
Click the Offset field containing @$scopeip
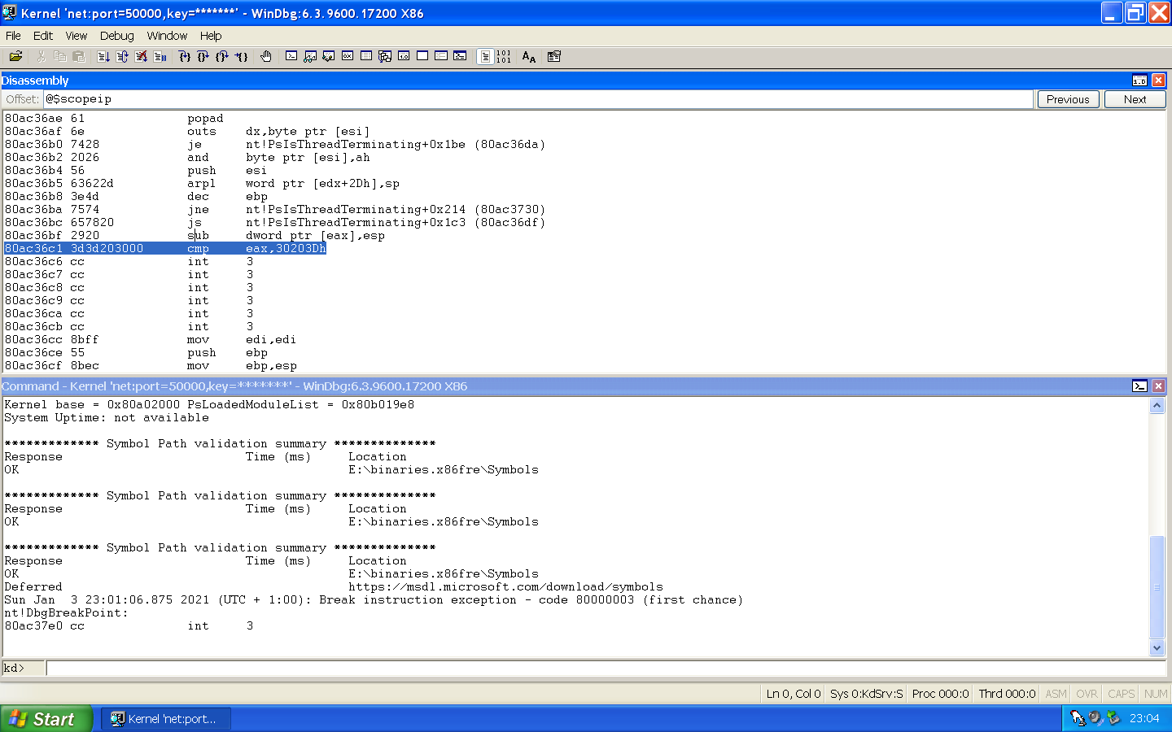[x=538, y=99]
